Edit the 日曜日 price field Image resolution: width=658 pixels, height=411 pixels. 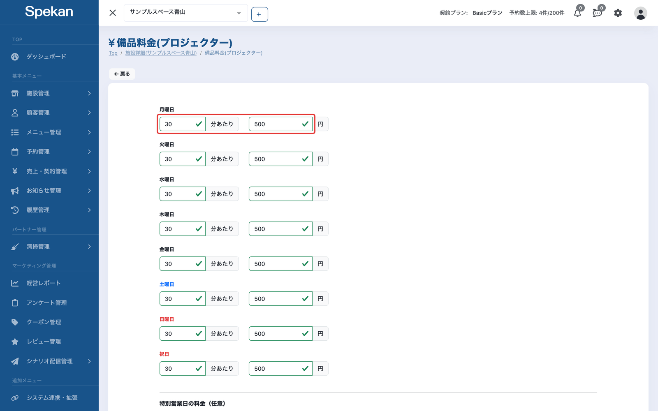click(280, 334)
